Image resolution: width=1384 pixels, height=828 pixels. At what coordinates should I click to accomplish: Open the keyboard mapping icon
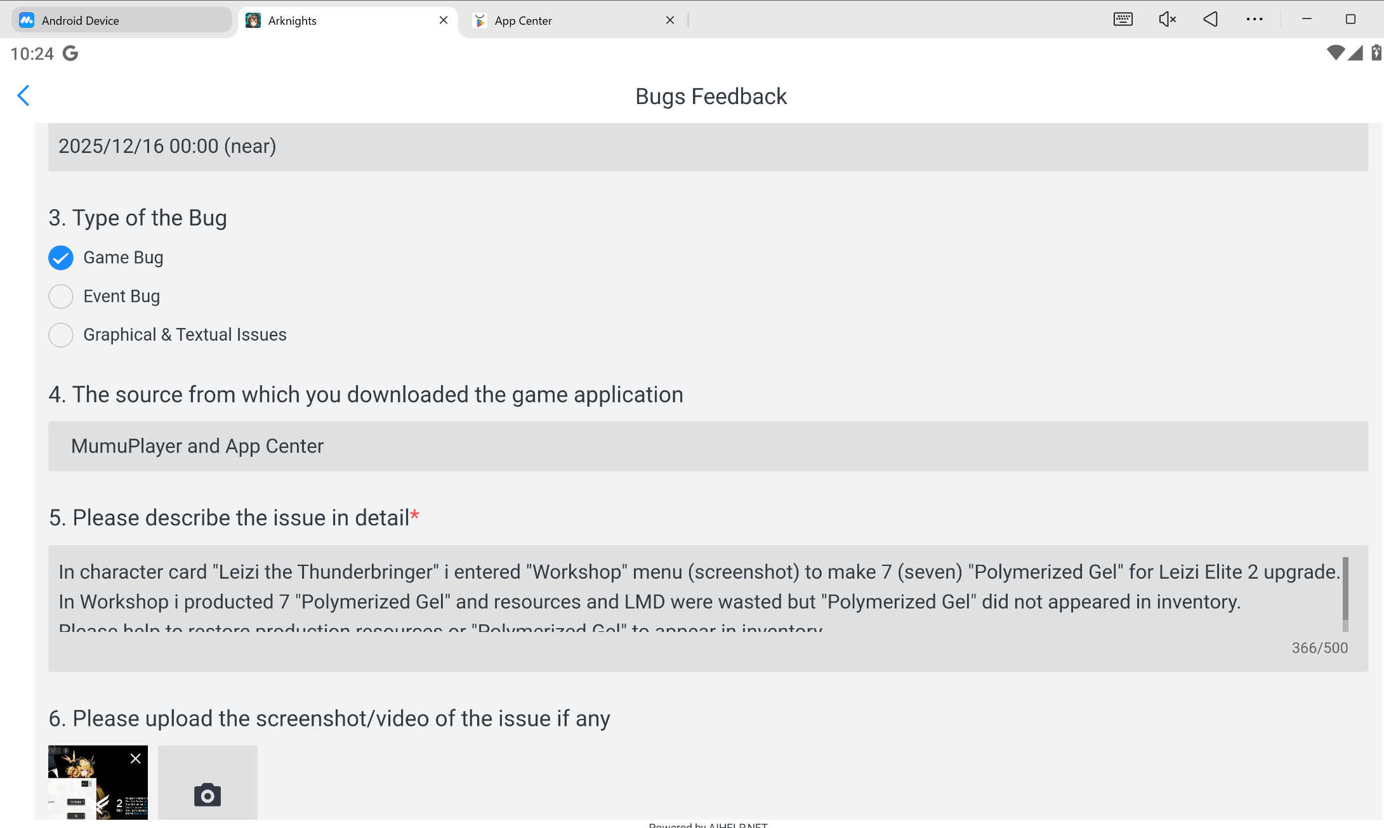pos(1123,20)
